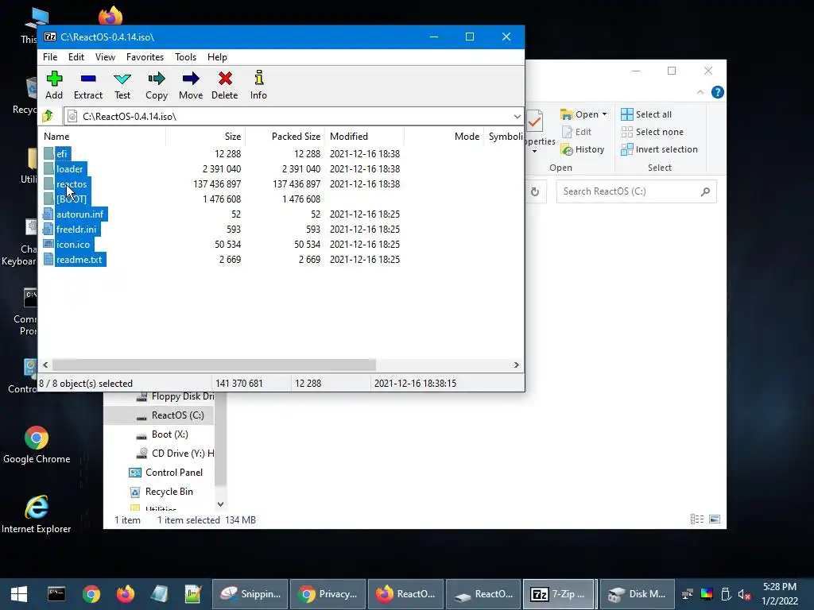Open the Help menu

pyautogui.click(x=217, y=57)
